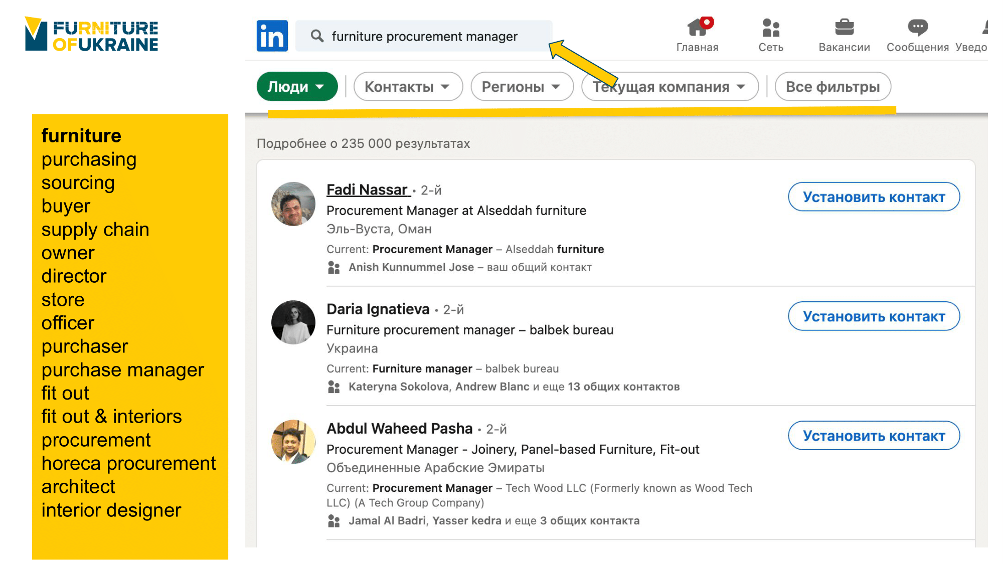The width and height of the screenshot is (1003, 564).
Task: Click the purchaser keyword
Action: 85,346
